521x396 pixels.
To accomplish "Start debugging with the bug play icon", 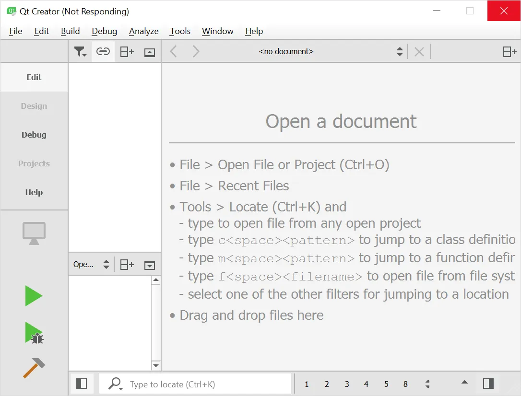I will tap(34, 333).
